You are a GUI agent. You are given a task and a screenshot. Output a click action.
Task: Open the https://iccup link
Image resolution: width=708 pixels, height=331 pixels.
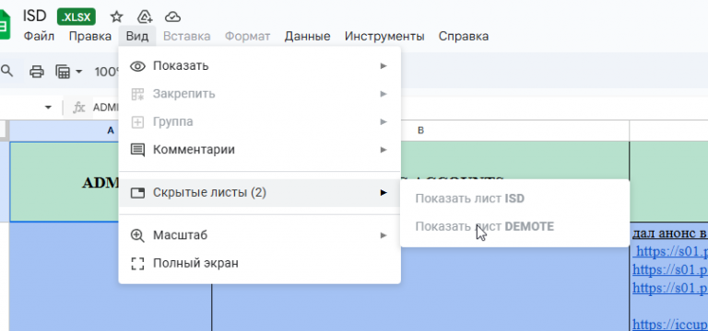tap(670, 325)
